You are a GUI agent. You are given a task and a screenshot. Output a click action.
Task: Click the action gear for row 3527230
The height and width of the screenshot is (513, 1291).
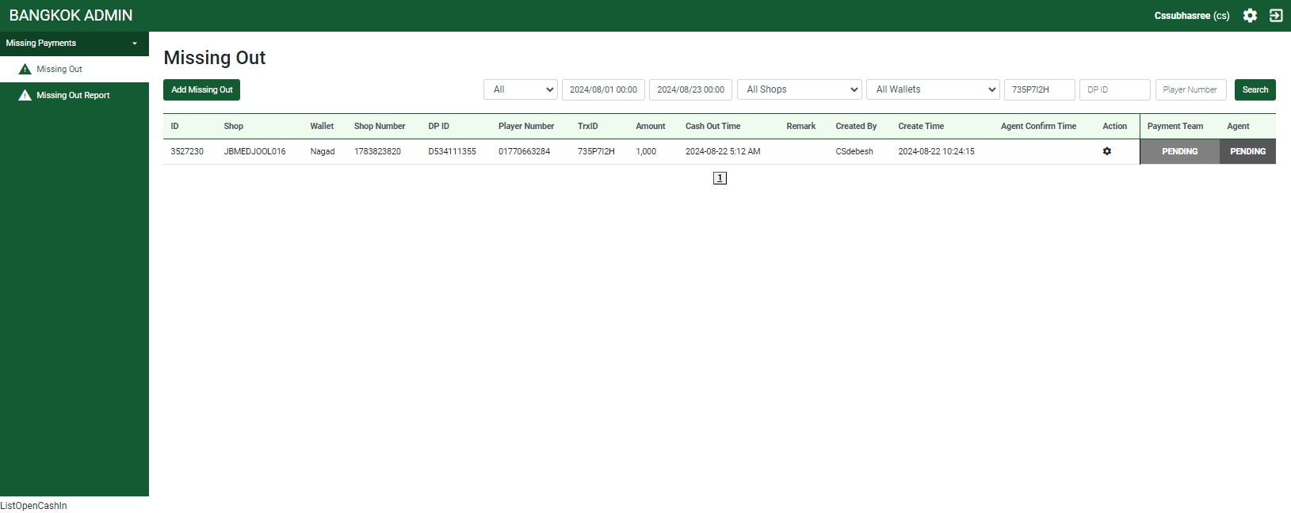[x=1107, y=151]
